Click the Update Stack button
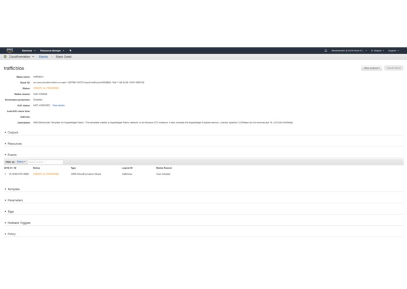 coord(394,68)
